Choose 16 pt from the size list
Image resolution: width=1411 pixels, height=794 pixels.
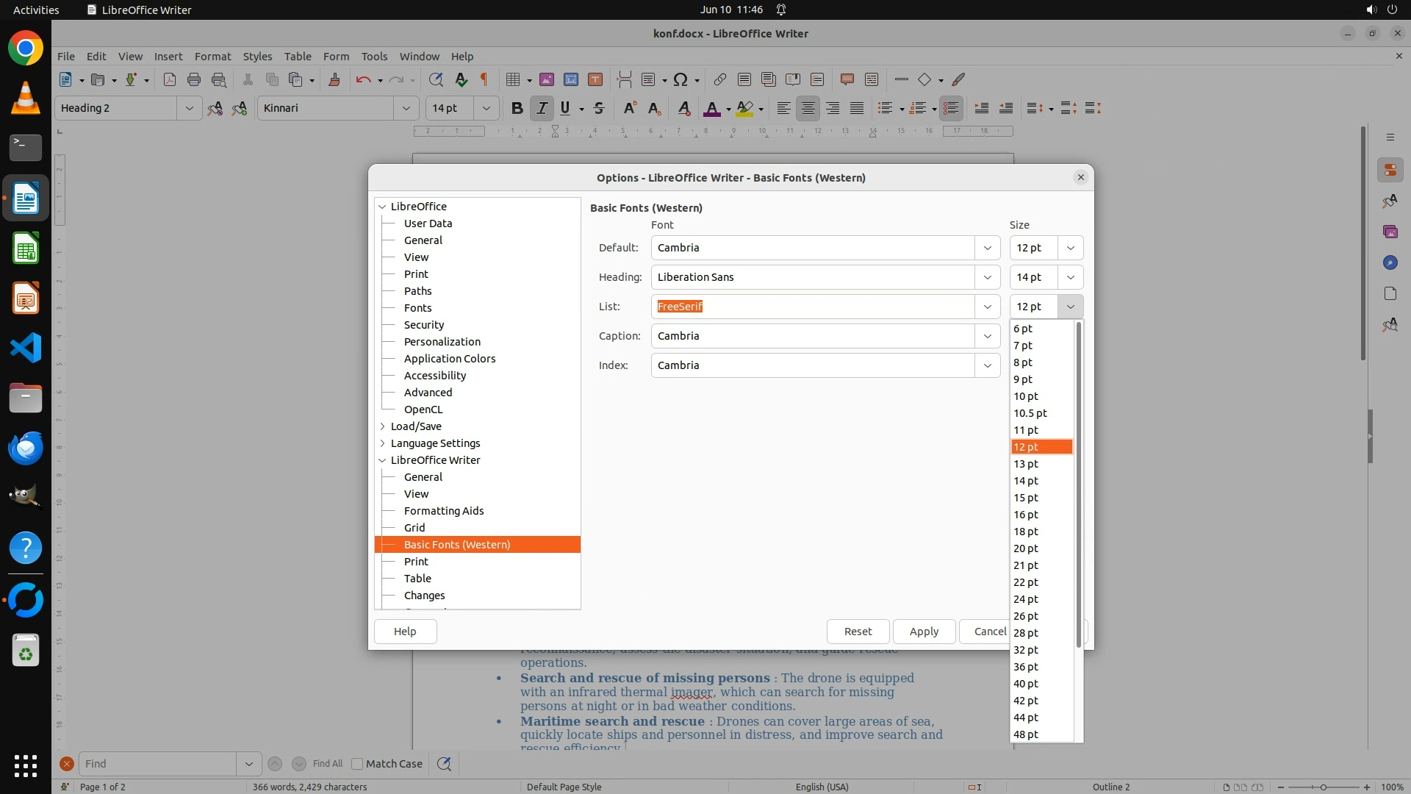coord(1026,515)
